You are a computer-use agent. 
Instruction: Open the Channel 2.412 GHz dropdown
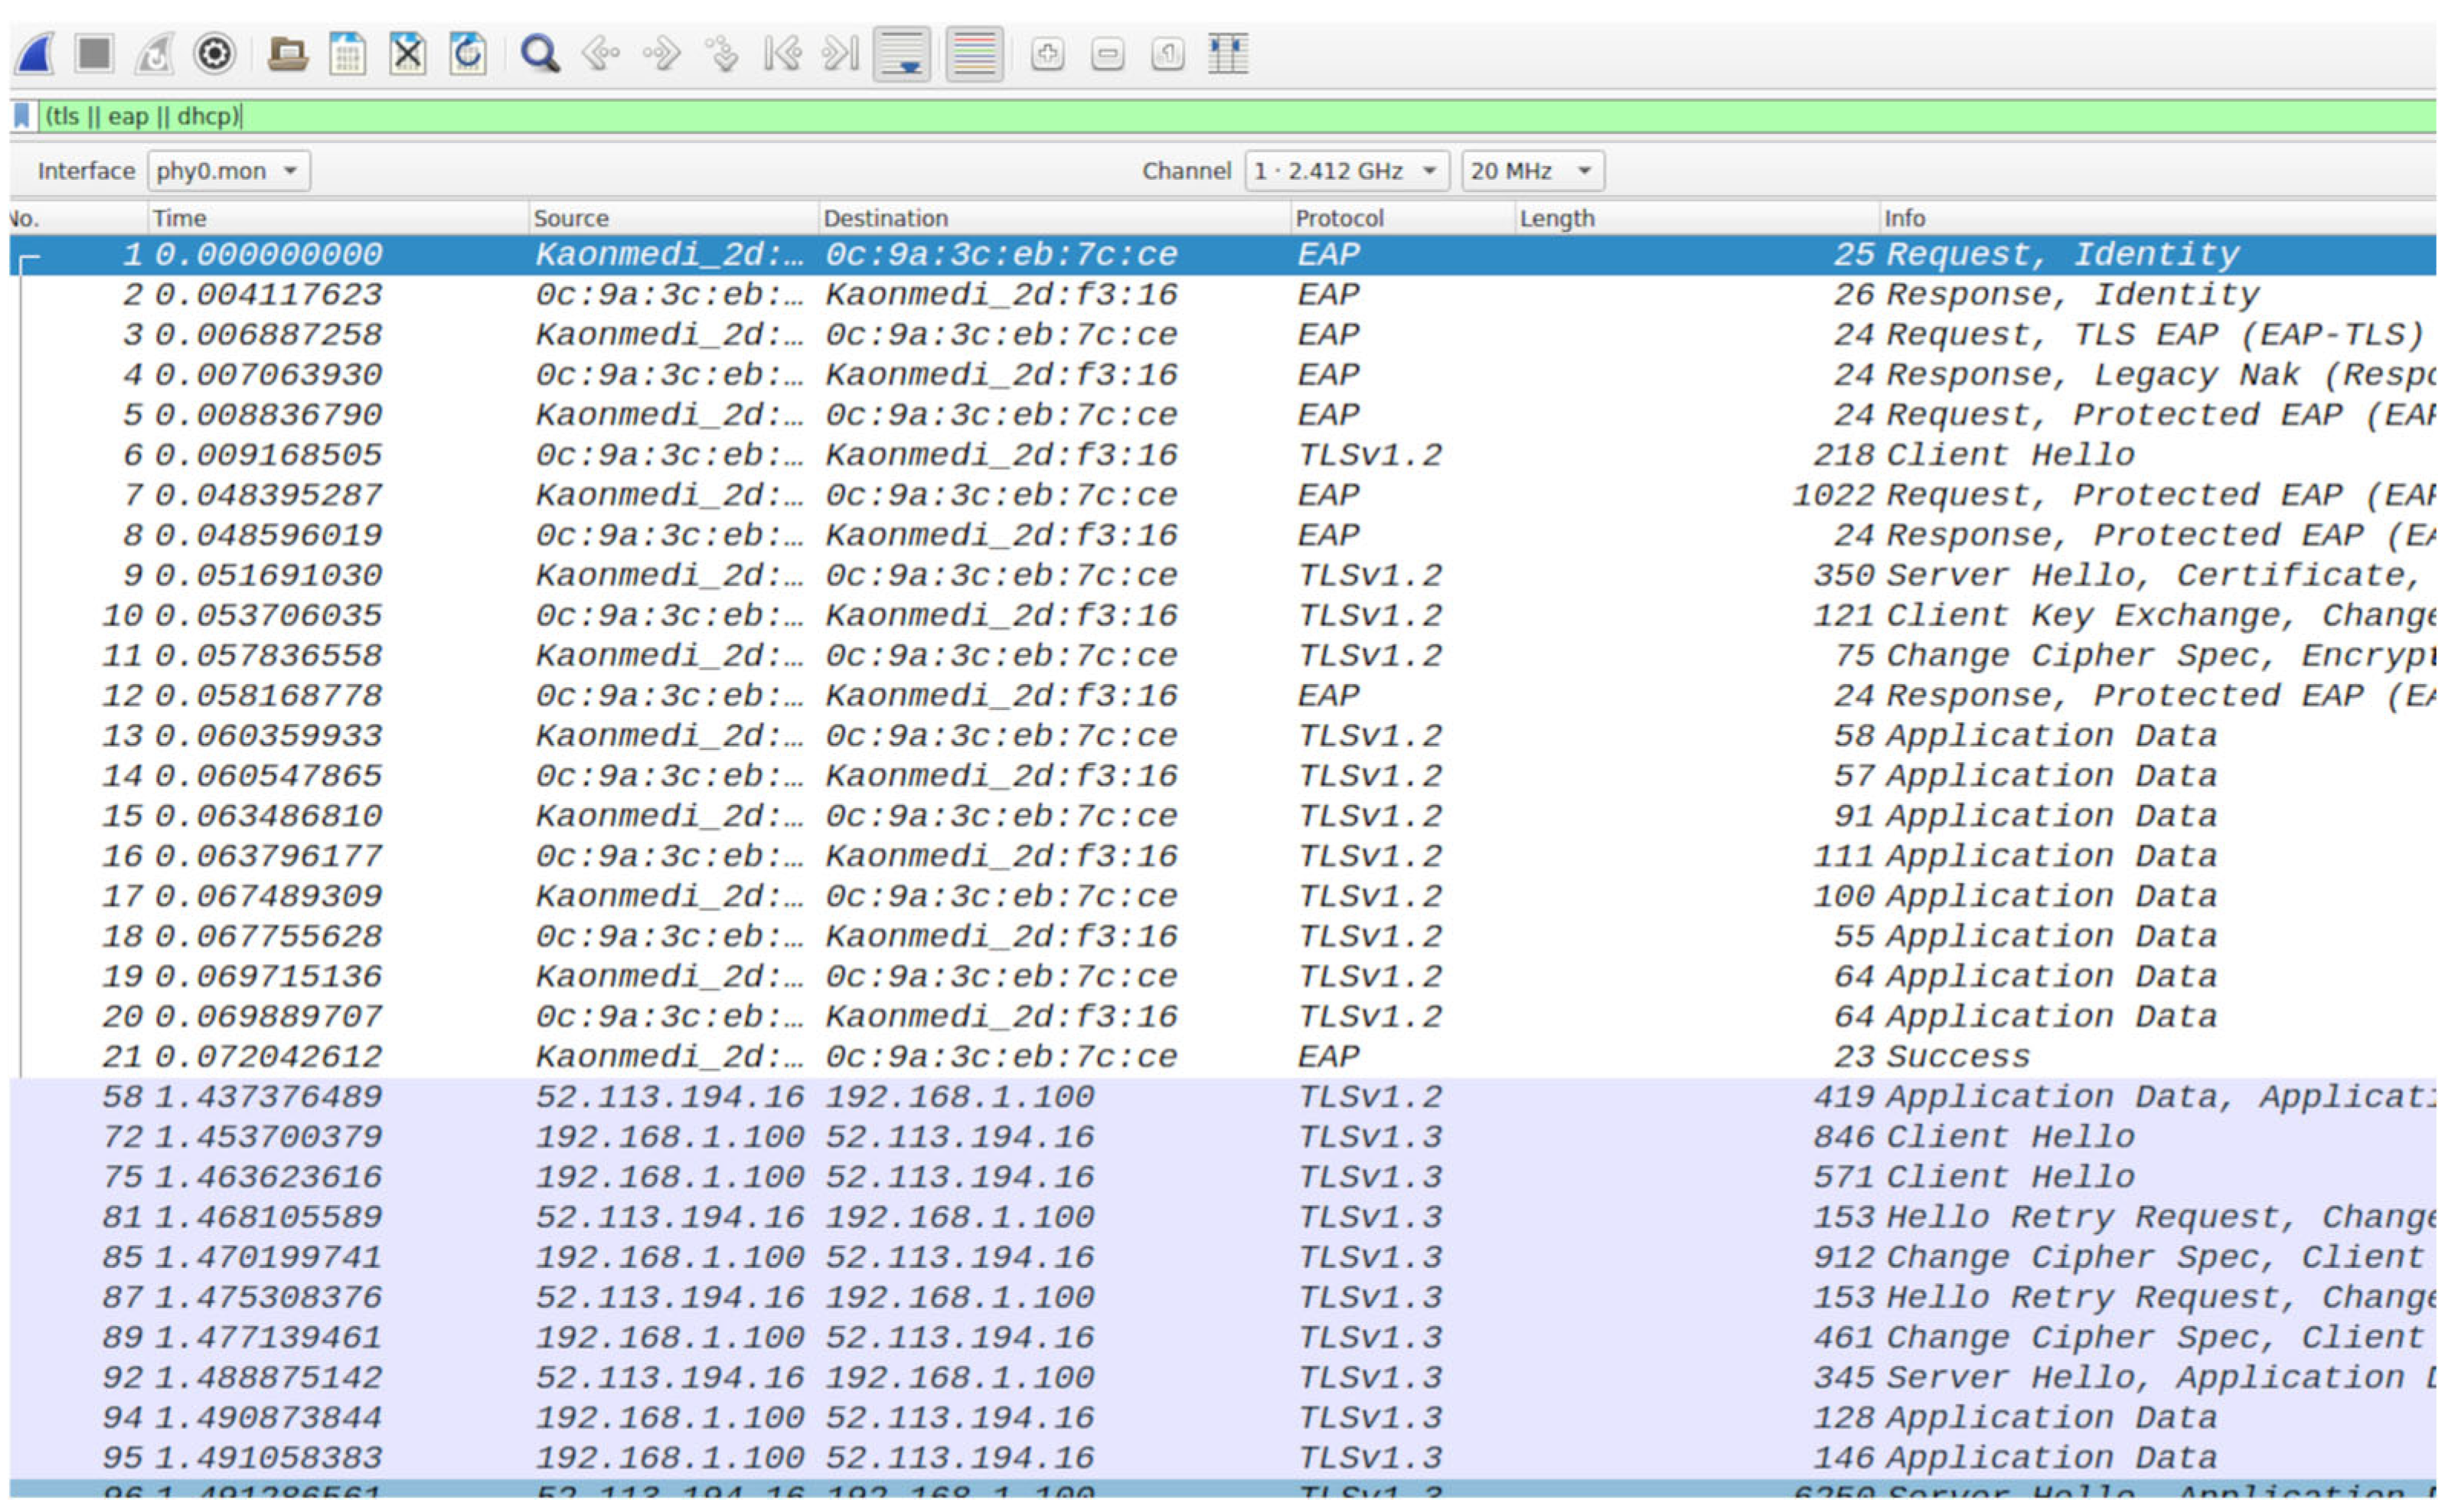1347,171
